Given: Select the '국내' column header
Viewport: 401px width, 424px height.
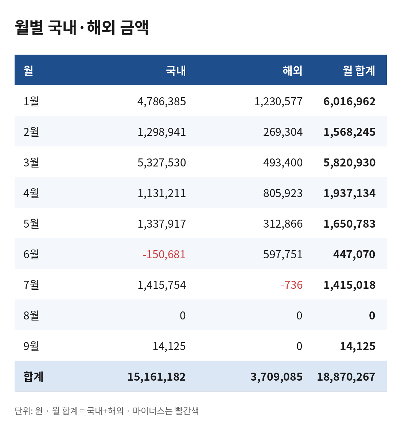Looking at the screenshot, I should (x=176, y=70).
